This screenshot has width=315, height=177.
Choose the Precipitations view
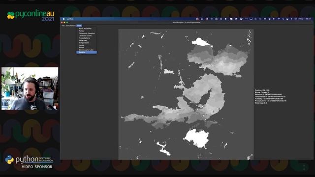(x=87, y=38)
